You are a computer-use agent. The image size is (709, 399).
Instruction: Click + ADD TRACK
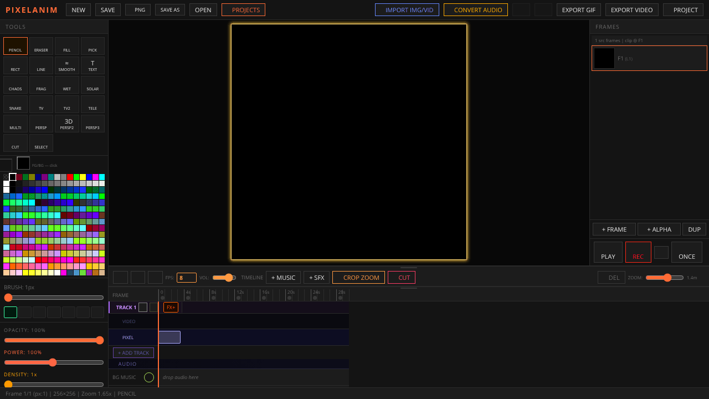coord(133,352)
